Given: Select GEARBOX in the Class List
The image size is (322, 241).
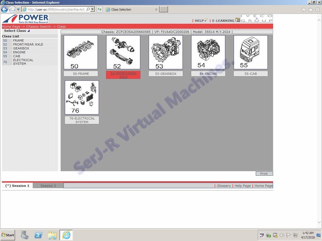Looking at the screenshot, I should tap(21, 48).
